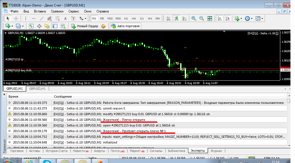Screen dimensions: 295x163
Task: Select the equidistant channel tool
Action: pos(49,18)
